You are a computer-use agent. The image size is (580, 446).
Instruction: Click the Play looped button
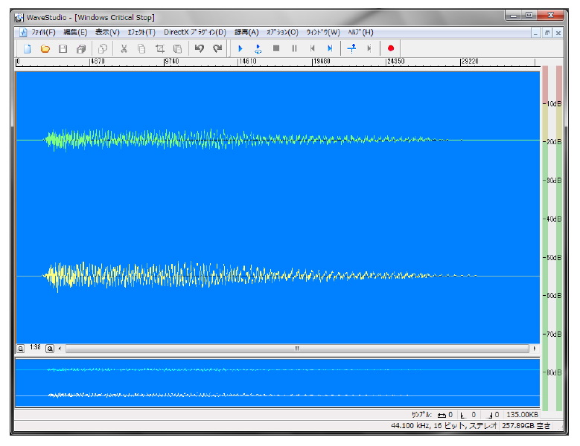point(258,48)
